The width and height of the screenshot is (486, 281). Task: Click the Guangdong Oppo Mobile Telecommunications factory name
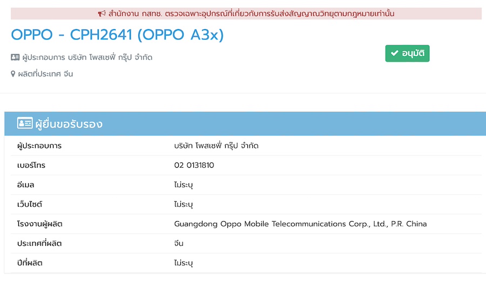pos(300,224)
